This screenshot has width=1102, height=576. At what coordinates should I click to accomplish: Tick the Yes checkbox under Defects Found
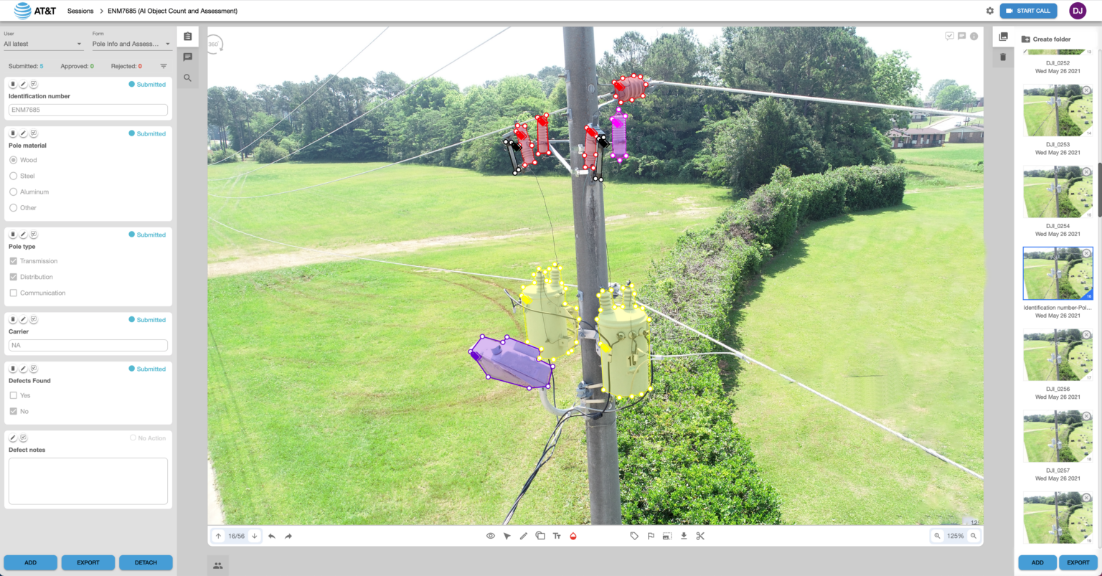14,395
